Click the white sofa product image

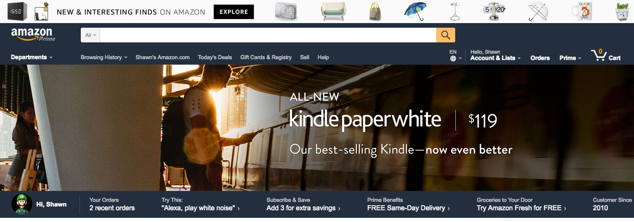point(334,11)
